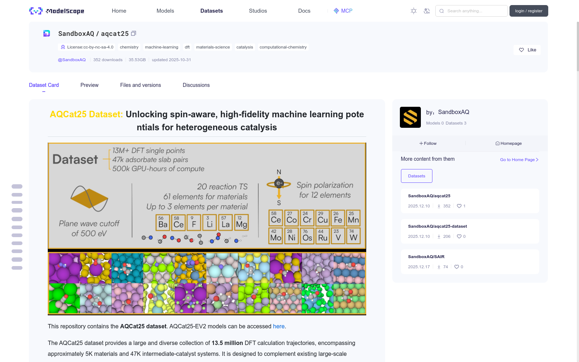Click the AQCat25 dataset overview image
The height and width of the screenshot is (362, 579).
pyautogui.click(x=207, y=229)
